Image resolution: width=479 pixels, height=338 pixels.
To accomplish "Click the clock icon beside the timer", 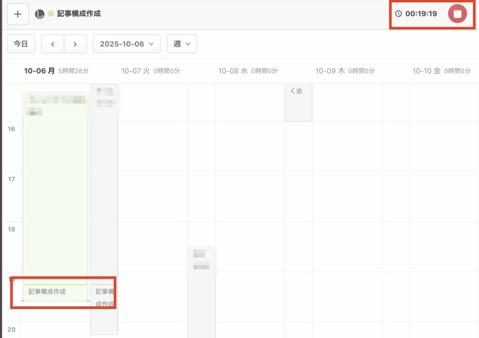I will pos(399,14).
